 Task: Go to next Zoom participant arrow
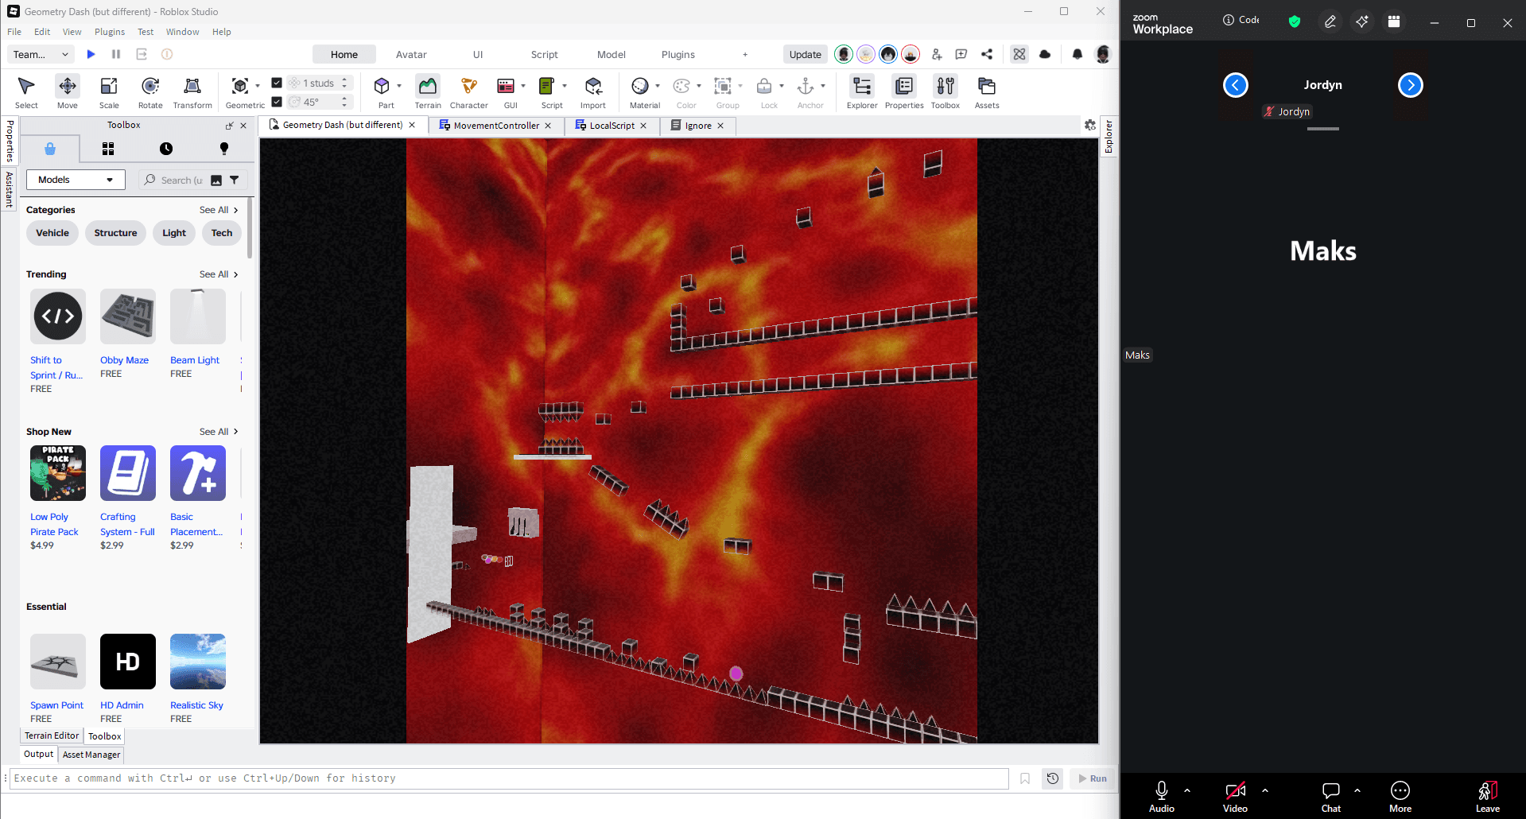(1411, 85)
